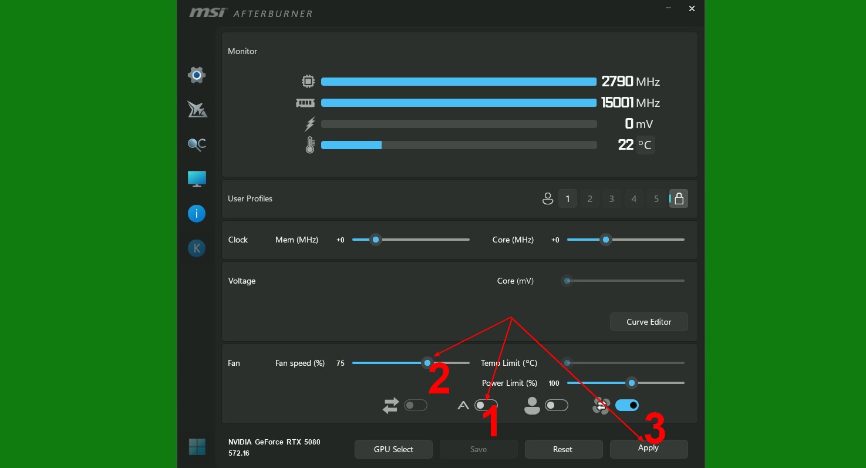The height and width of the screenshot is (468, 866).
Task: Open Kombustor with the K icon
Action: tap(197, 248)
